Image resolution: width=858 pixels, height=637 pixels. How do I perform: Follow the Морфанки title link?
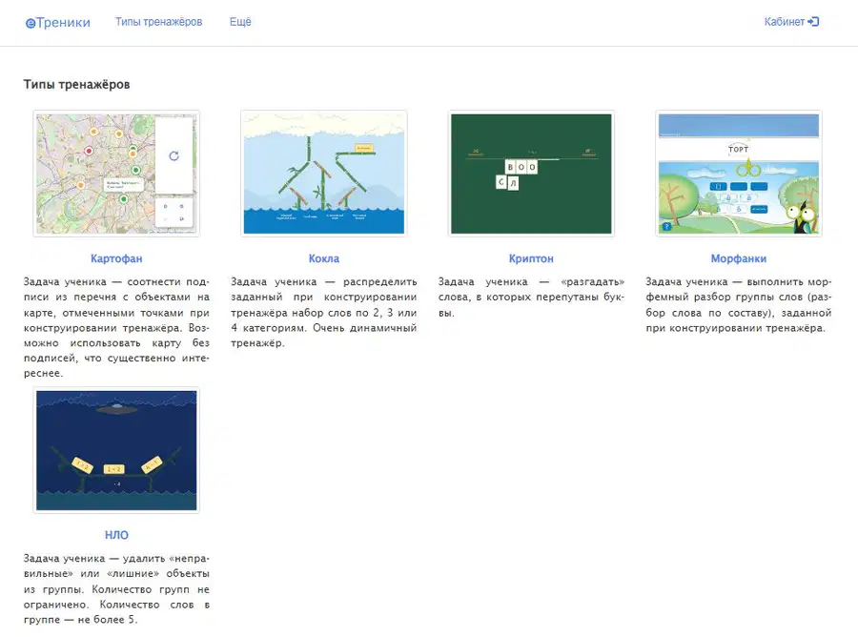(x=739, y=258)
